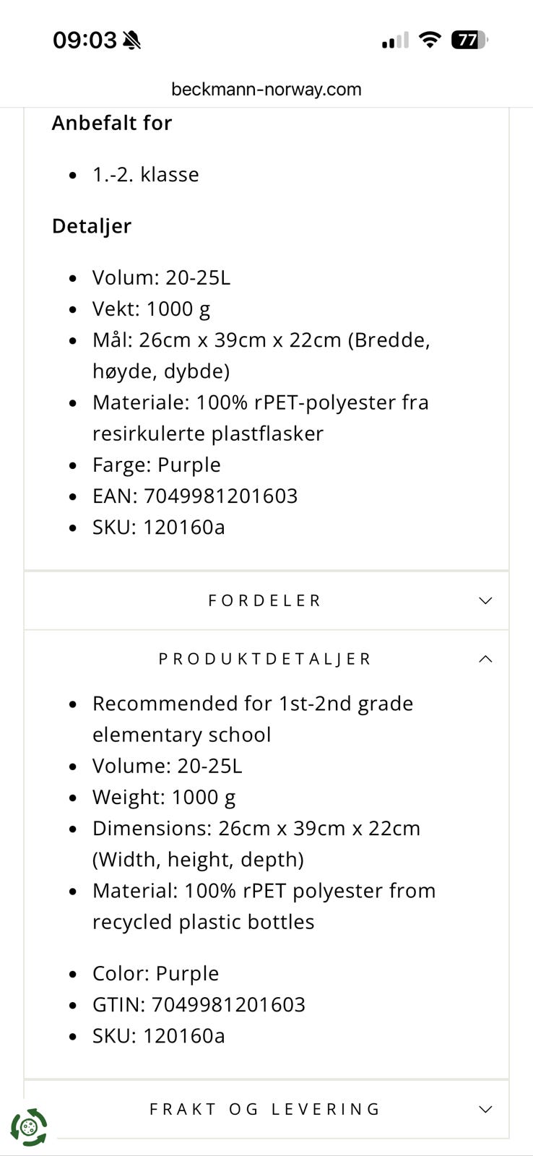
Task: Click the EAN number 7049981201603
Action: (220, 496)
